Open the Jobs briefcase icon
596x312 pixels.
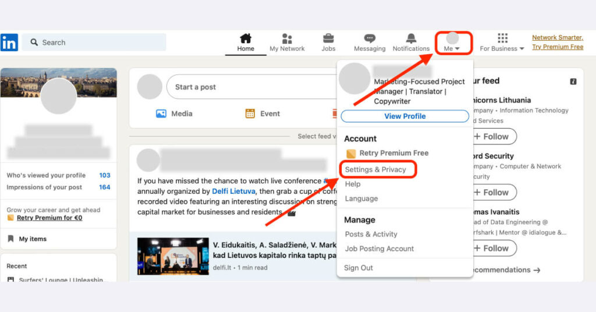(328, 38)
